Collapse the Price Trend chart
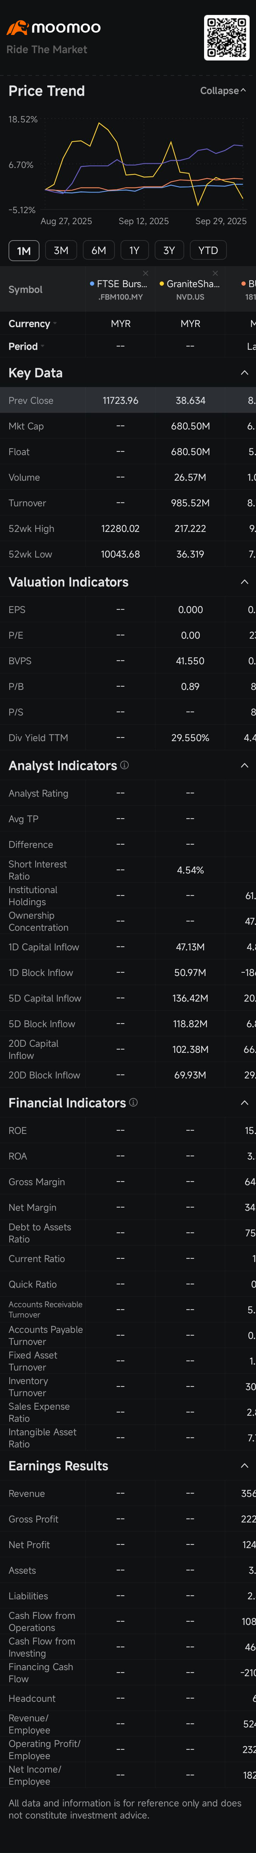The height and width of the screenshot is (1853, 256). [x=223, y=91]
